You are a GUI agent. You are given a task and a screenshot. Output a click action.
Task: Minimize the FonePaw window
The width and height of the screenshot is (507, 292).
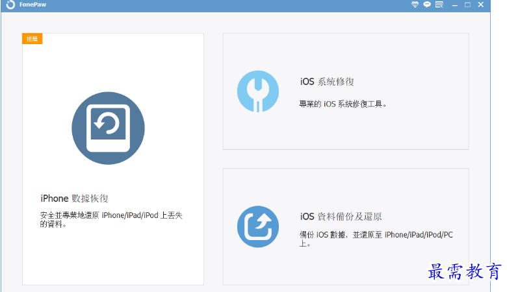tap(454, 5)
